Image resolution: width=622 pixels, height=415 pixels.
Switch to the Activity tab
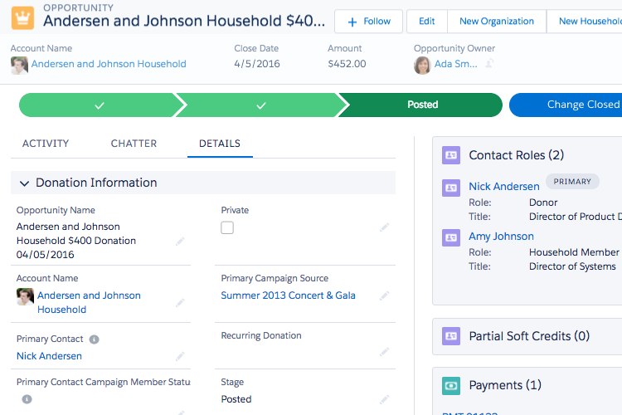coord(46,144)
